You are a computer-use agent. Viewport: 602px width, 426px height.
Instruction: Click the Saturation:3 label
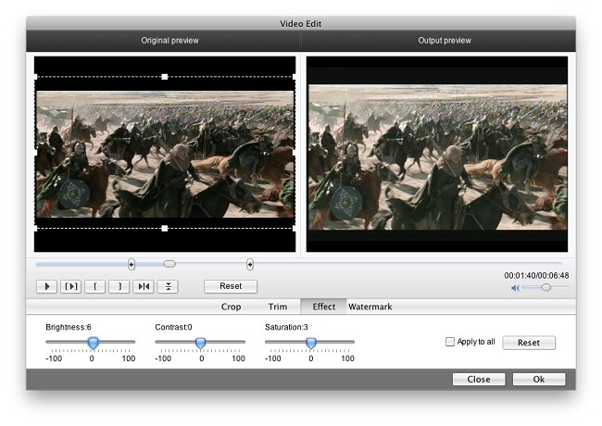coord(286,327)
